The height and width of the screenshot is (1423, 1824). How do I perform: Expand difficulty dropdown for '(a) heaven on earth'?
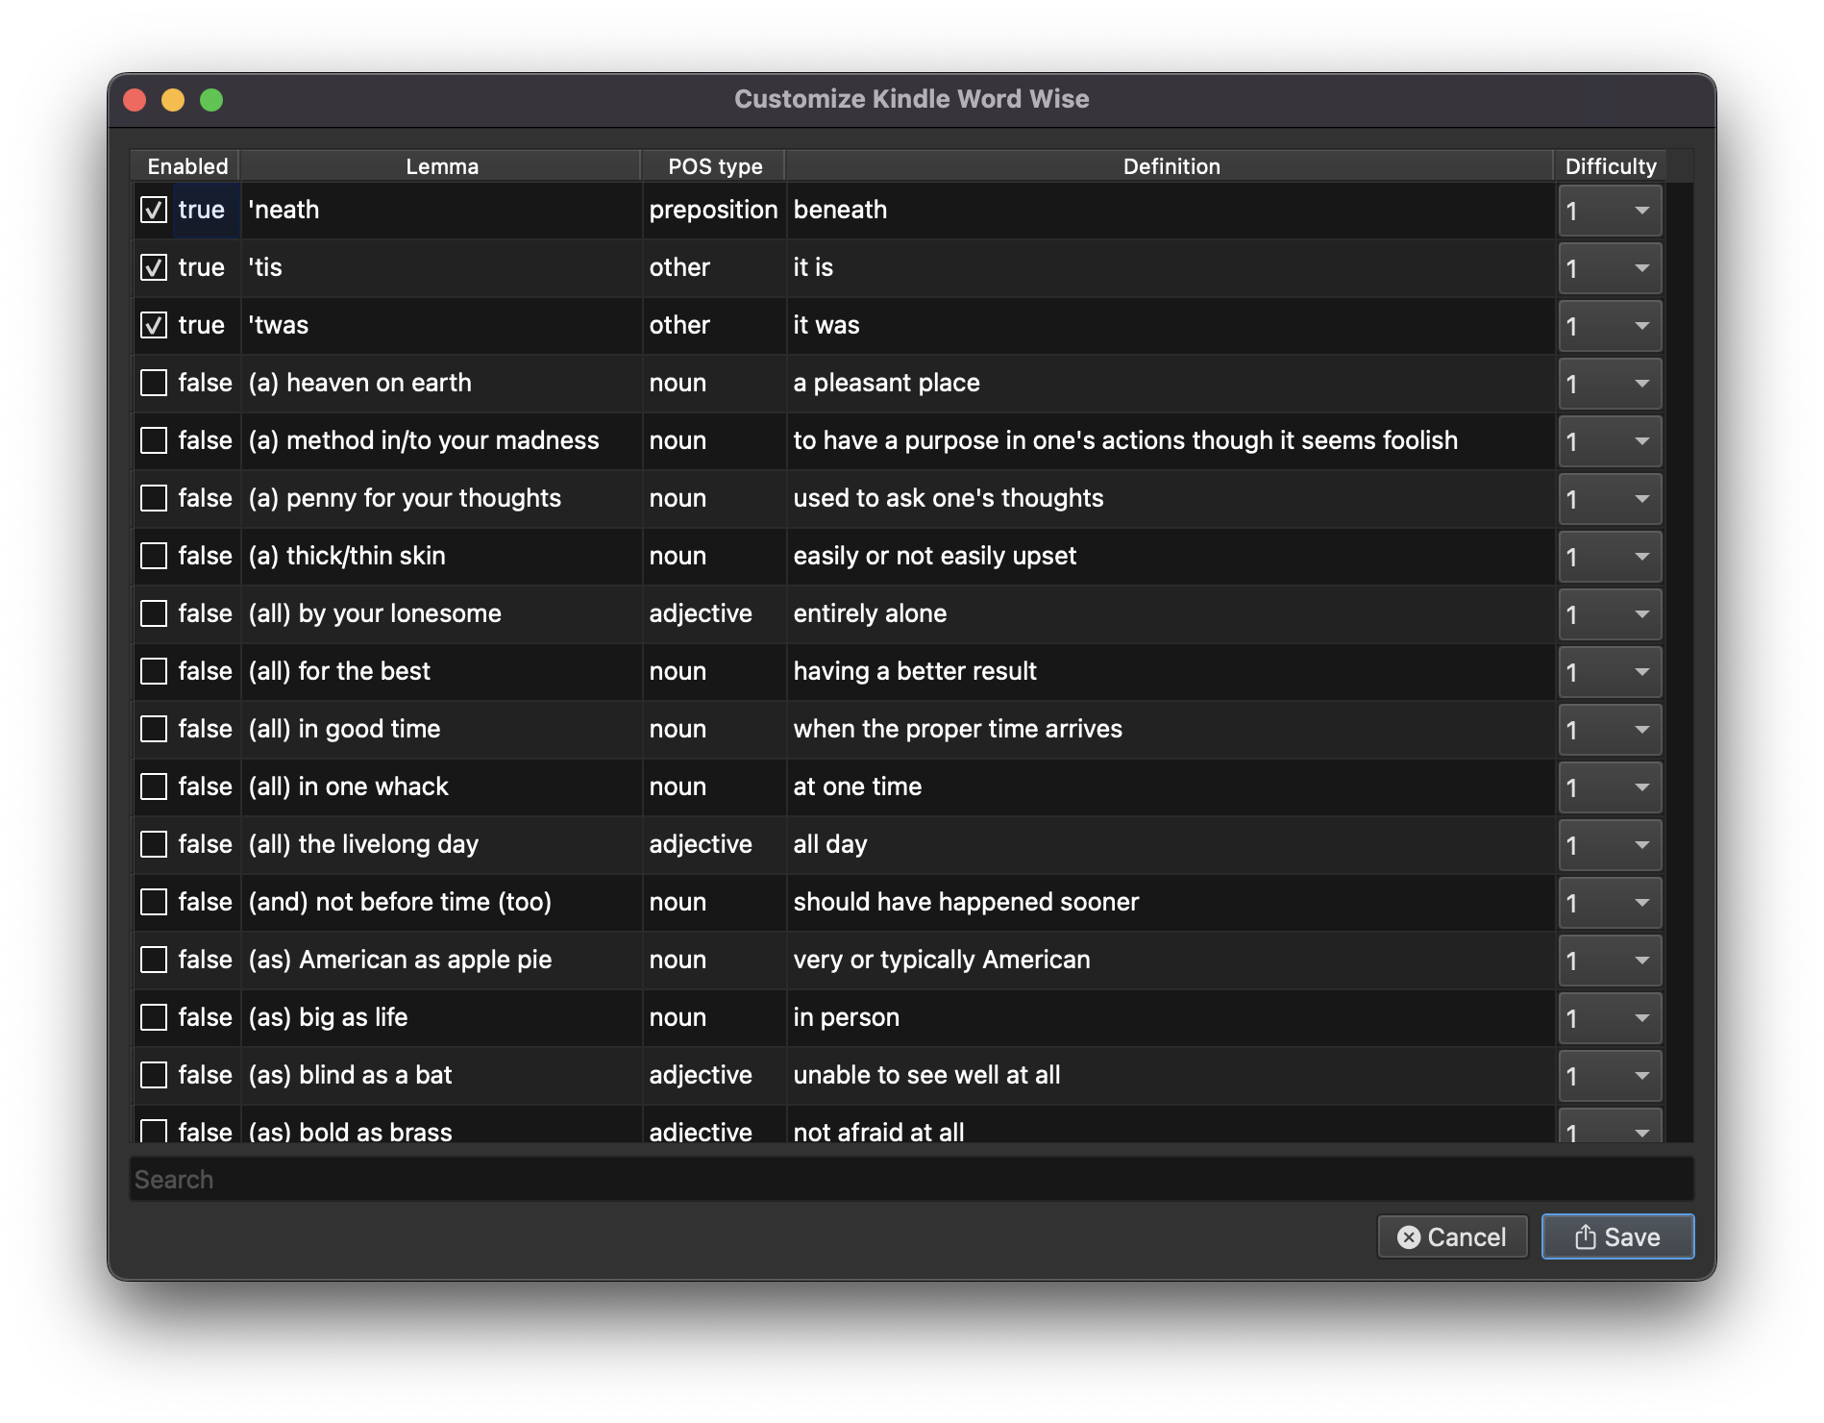coord(1610,384)
